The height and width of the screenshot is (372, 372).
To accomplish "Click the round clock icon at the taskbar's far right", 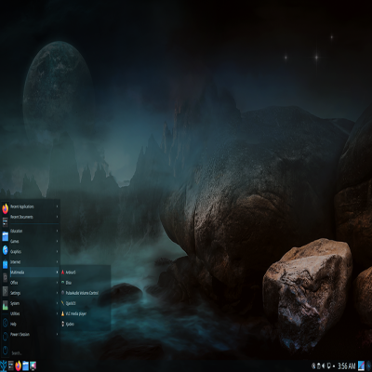I will pyautogui.click(x=368, y=365).
